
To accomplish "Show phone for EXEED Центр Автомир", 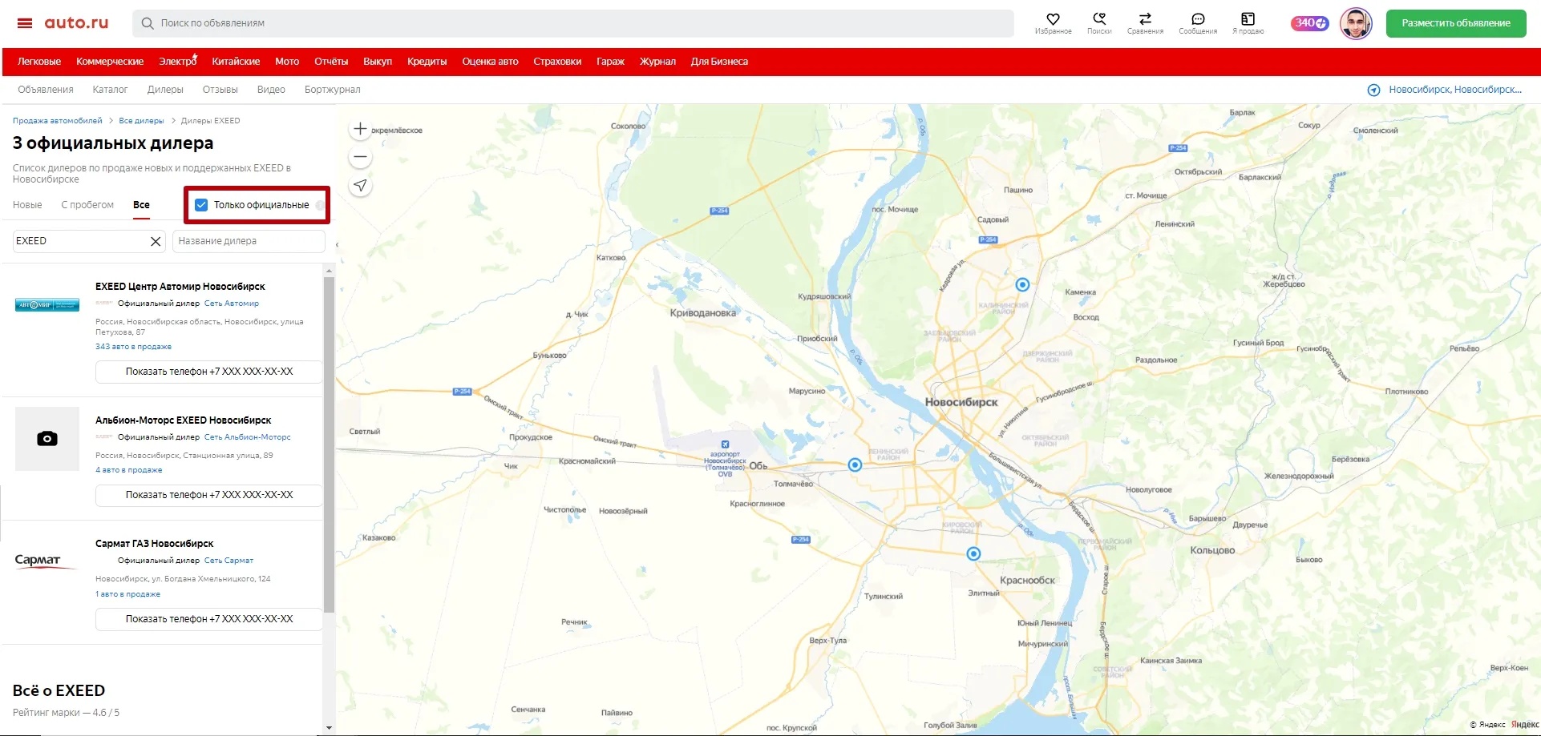I will [208, 372].
